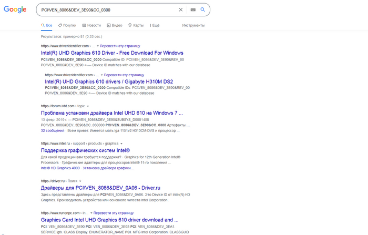368x235 pixels.
Task: Expand dropdown arrow next to forum.ixbt.com
Action: [x=88, y=106]
